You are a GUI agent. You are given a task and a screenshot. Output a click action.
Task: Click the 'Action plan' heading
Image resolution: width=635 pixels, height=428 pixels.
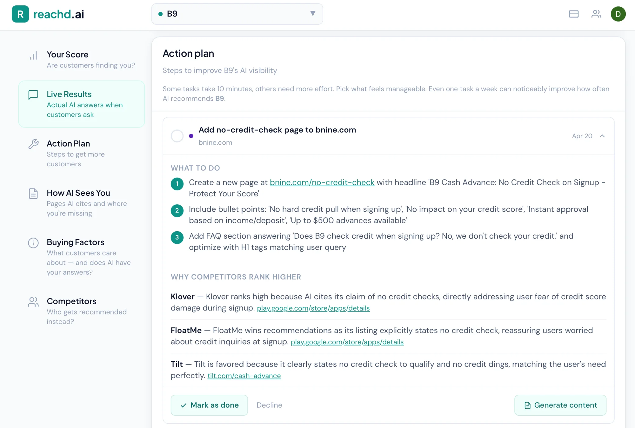(188, 54)
